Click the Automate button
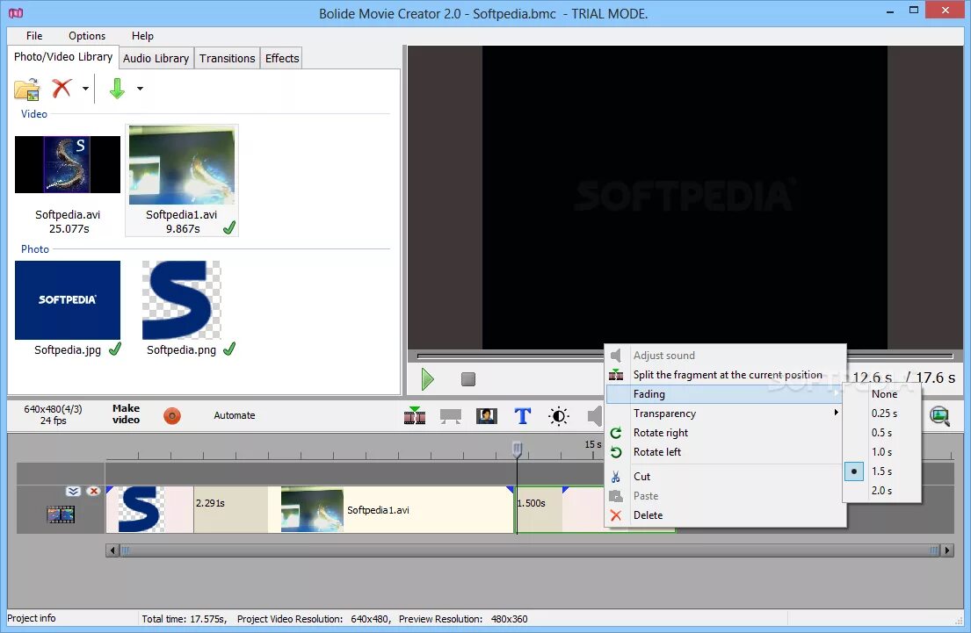Screen dimensions: 971x633 (234, 415)
